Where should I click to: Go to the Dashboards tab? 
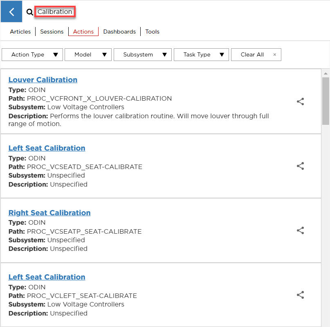pos(119,32)
